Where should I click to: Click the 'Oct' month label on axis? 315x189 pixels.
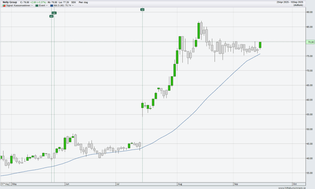pyautogui.click(x=295, y=184)
